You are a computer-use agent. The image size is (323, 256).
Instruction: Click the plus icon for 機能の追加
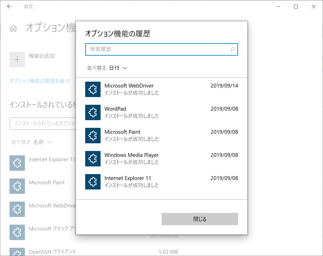pos(17,60)
